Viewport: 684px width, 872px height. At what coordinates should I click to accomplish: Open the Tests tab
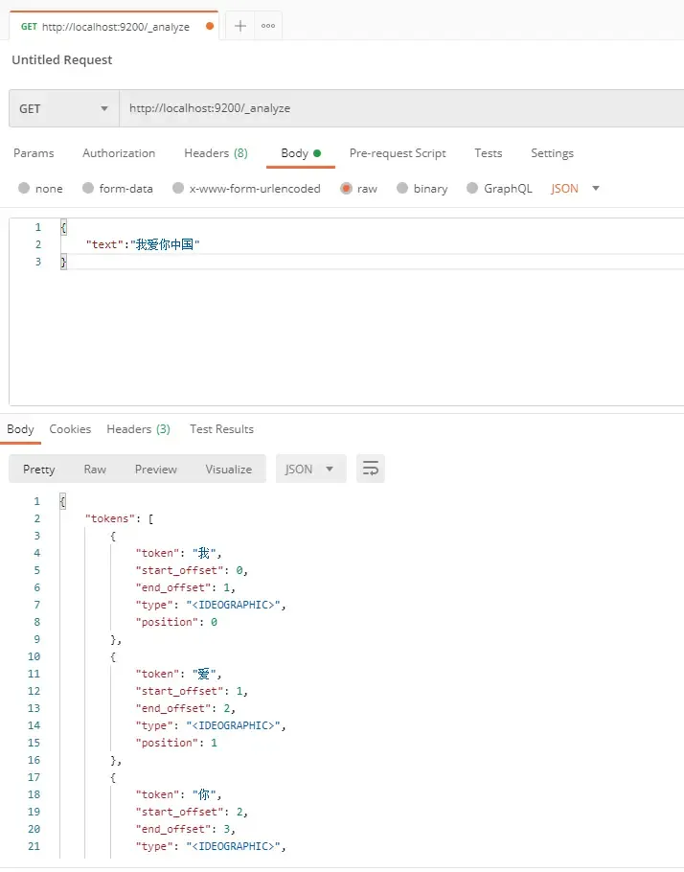pyautogui.click(x=488, y=153)
